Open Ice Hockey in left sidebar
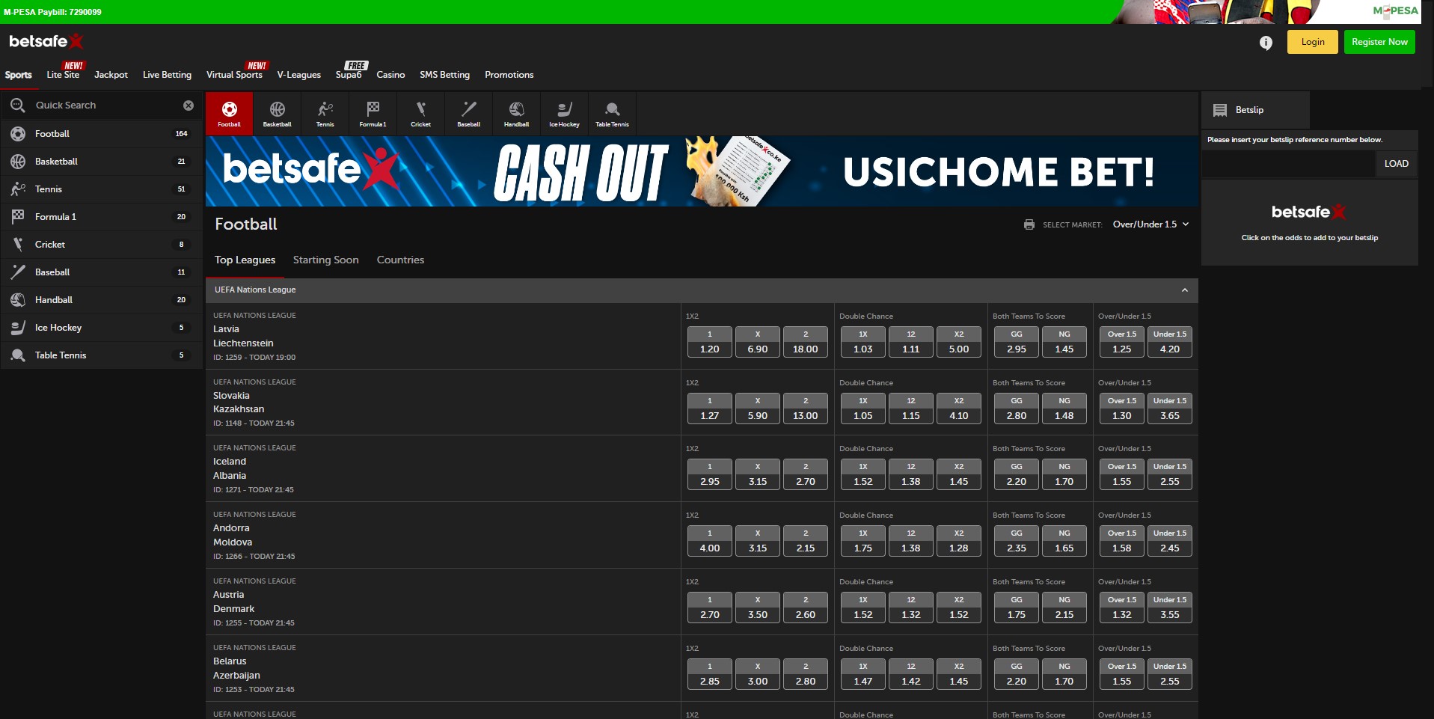1434x719 pixels. coord(101,328)
